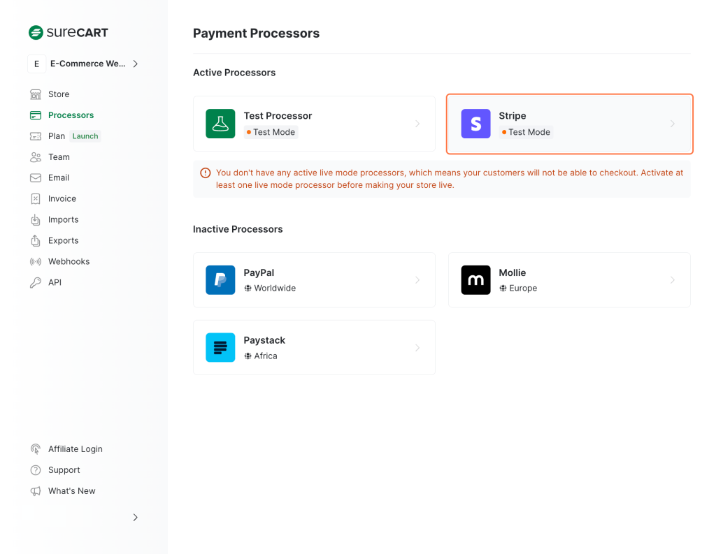
Task: Open Test Processor details via chevron
Action: point(417,124)
